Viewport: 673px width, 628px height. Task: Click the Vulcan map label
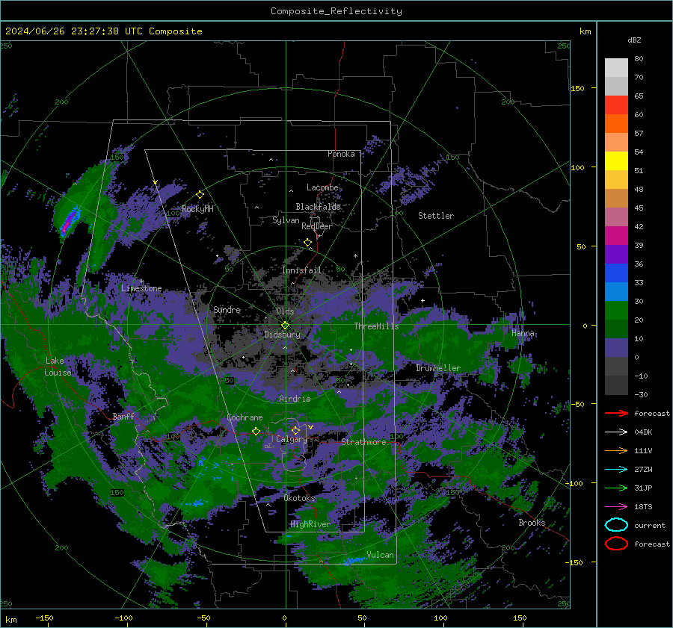coord(381,555)
